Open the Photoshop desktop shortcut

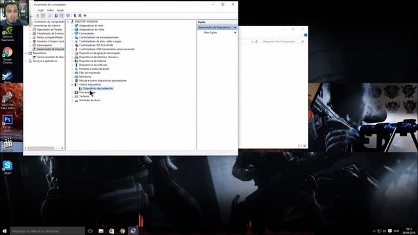pos(7,123)
